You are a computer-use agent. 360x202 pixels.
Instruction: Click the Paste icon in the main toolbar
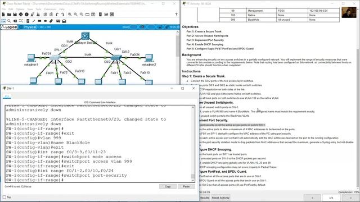click(51, 15)
